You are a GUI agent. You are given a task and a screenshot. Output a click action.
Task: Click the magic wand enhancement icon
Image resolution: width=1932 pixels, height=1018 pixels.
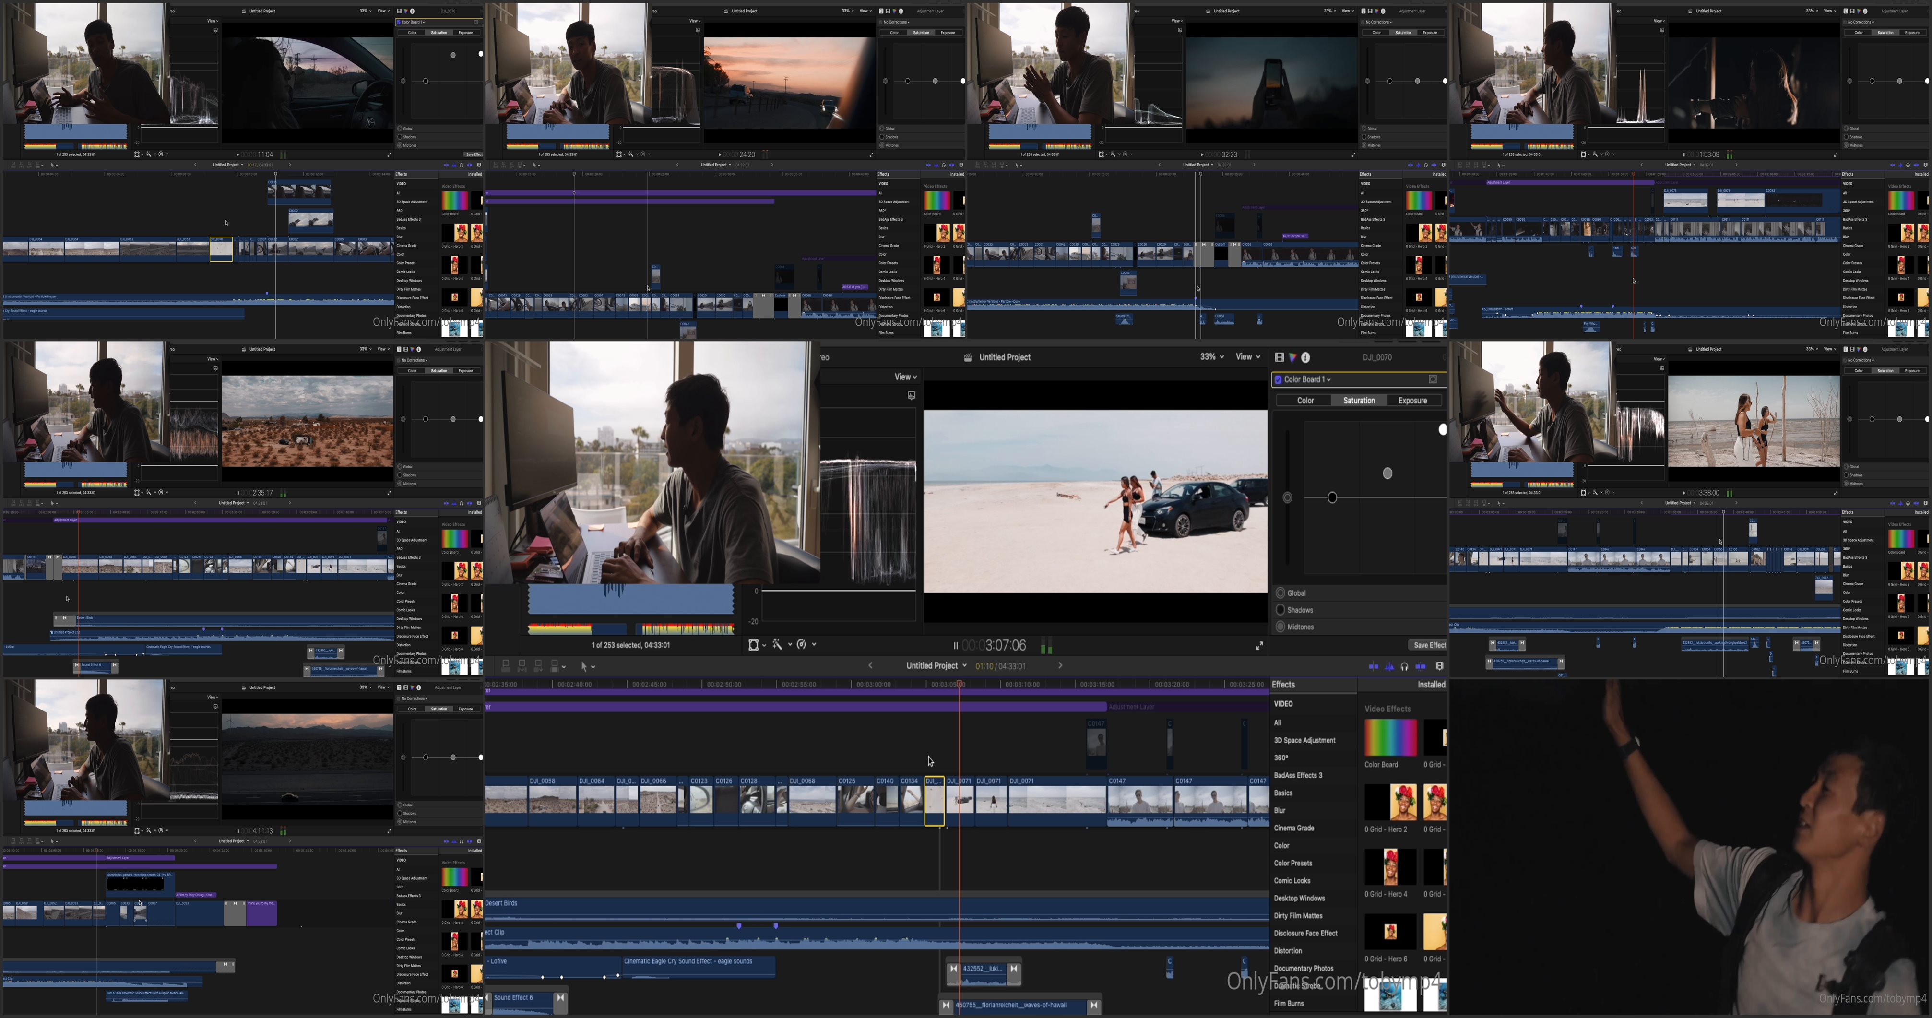778,644
